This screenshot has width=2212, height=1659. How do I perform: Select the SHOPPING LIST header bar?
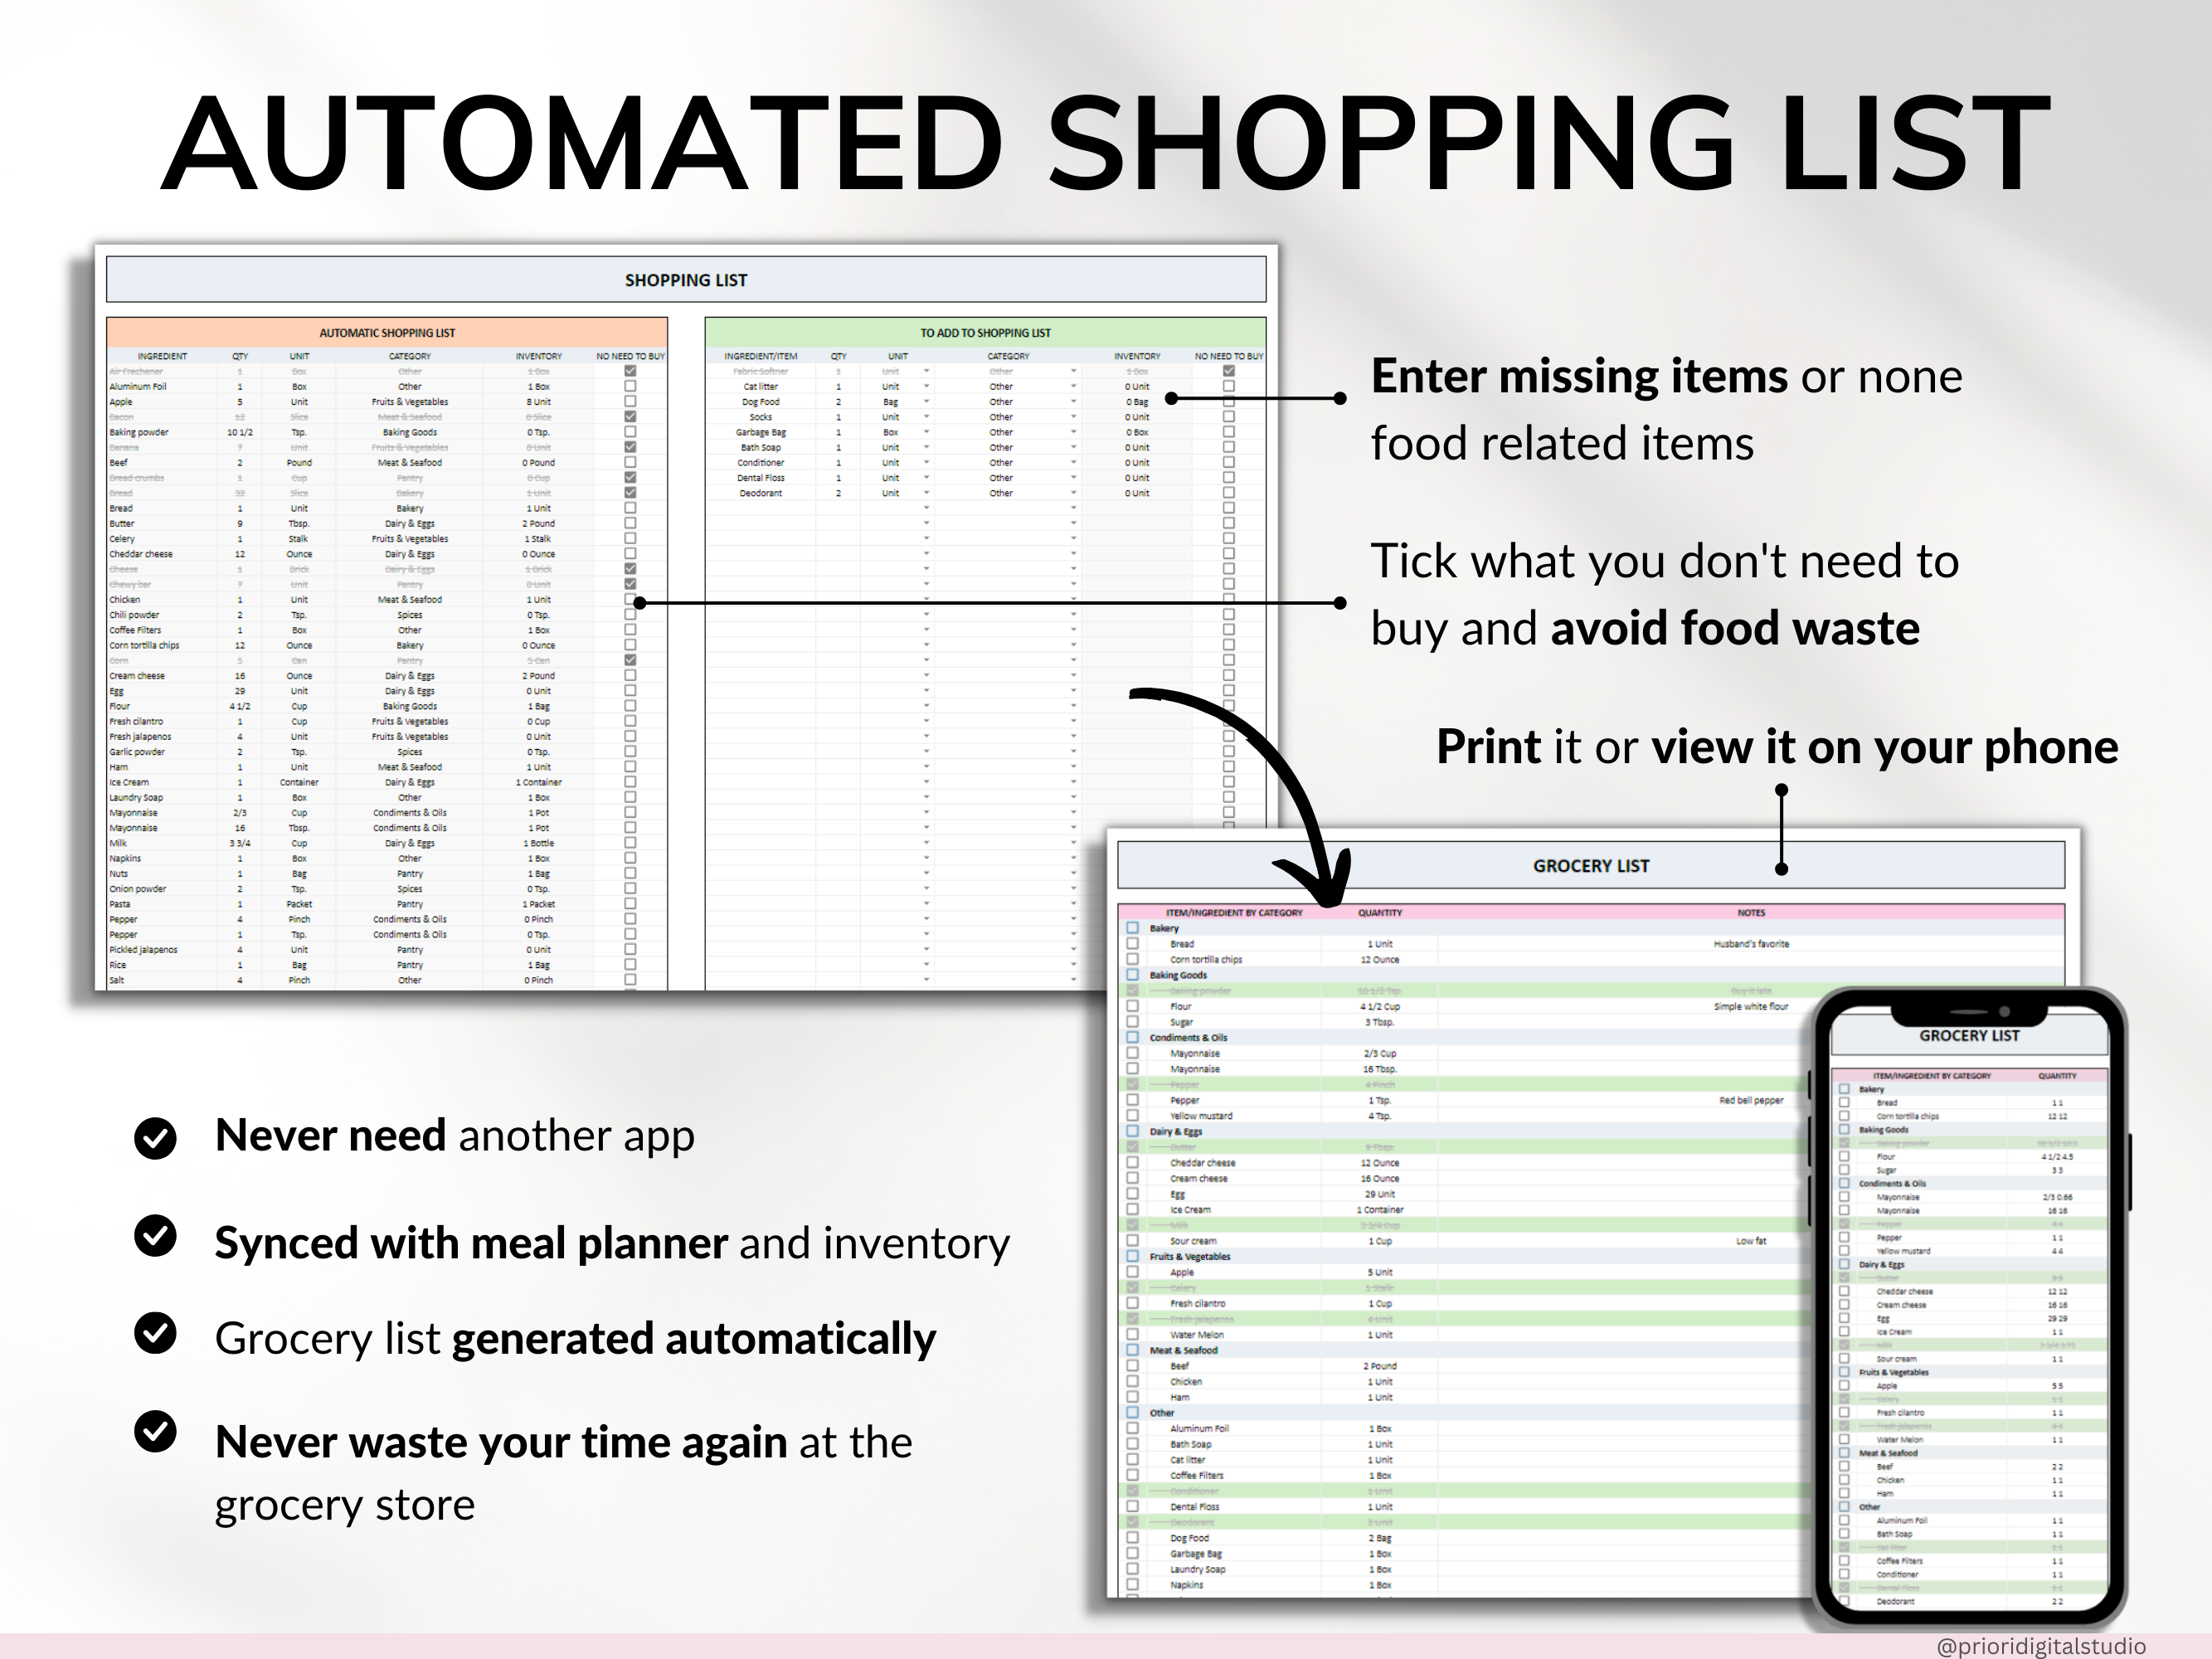coord(686,280)
